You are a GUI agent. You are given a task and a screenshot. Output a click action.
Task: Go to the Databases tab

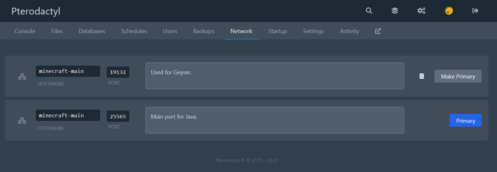[x=92, y=31]
